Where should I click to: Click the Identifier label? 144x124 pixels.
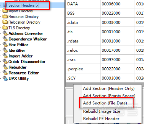[x=17, y=50]
